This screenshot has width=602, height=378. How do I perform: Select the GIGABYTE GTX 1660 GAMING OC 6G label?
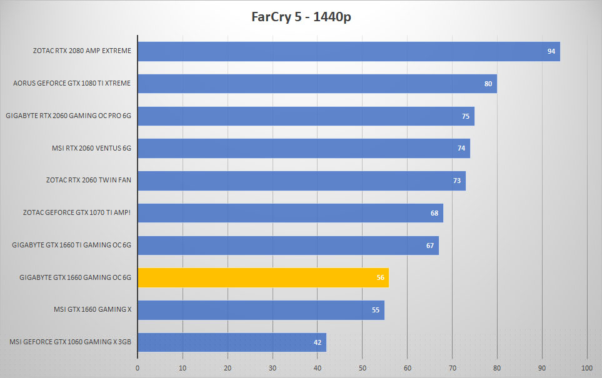pos(75,277)
